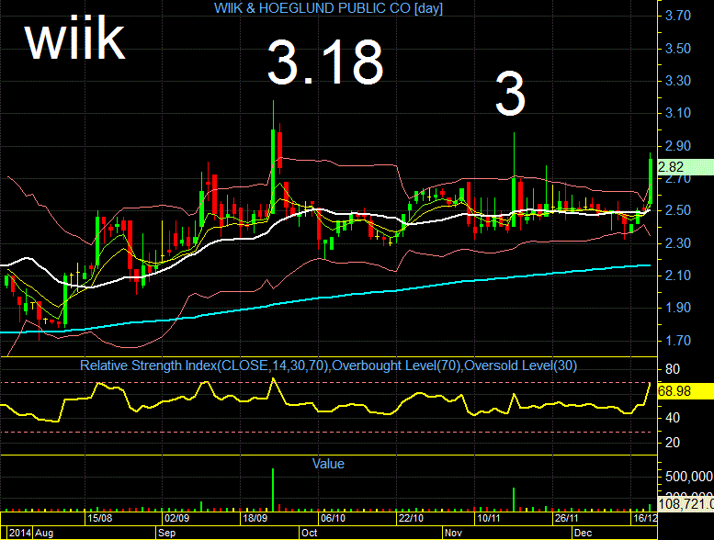Click the 06/10 date marker

[x=333, y=518]
